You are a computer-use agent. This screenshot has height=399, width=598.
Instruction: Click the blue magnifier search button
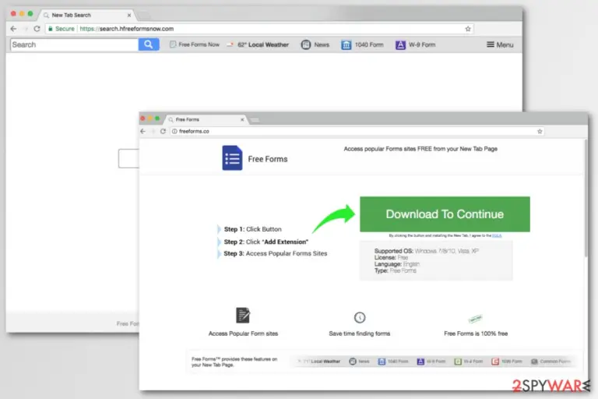149,44
